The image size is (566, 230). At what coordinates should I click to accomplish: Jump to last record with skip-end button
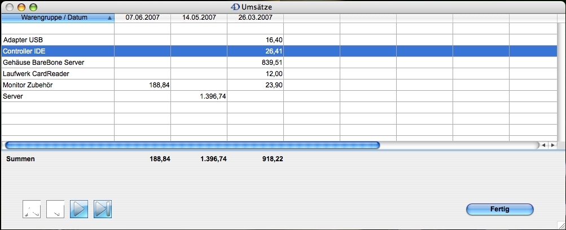coord(103,209)
